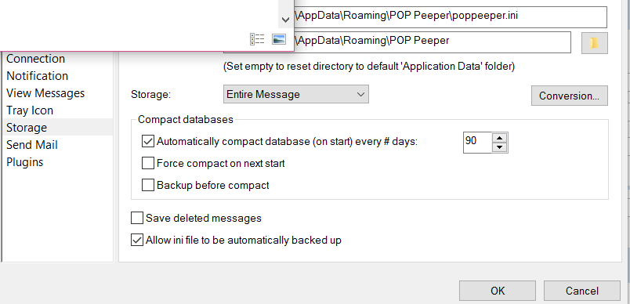Decrease compact days with down arrow

pyautogui.click(x=499, y=147)
